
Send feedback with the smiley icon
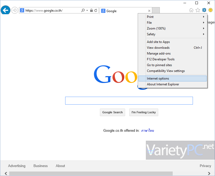211,10
